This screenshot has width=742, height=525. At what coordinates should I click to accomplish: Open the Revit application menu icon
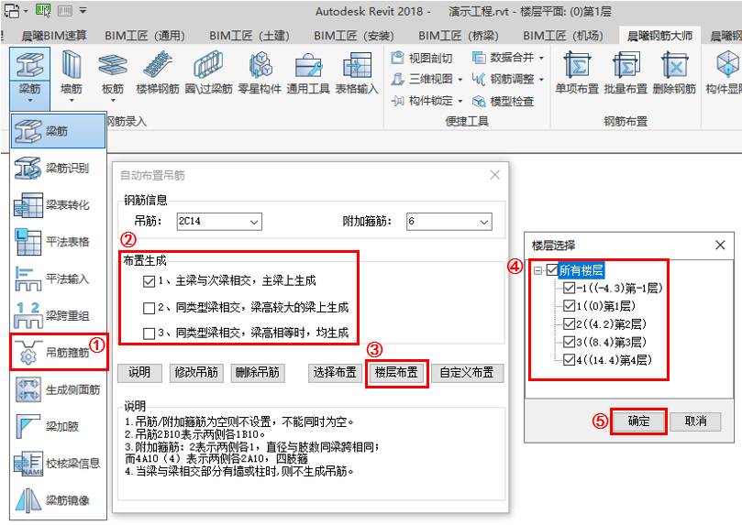point(12,10)
